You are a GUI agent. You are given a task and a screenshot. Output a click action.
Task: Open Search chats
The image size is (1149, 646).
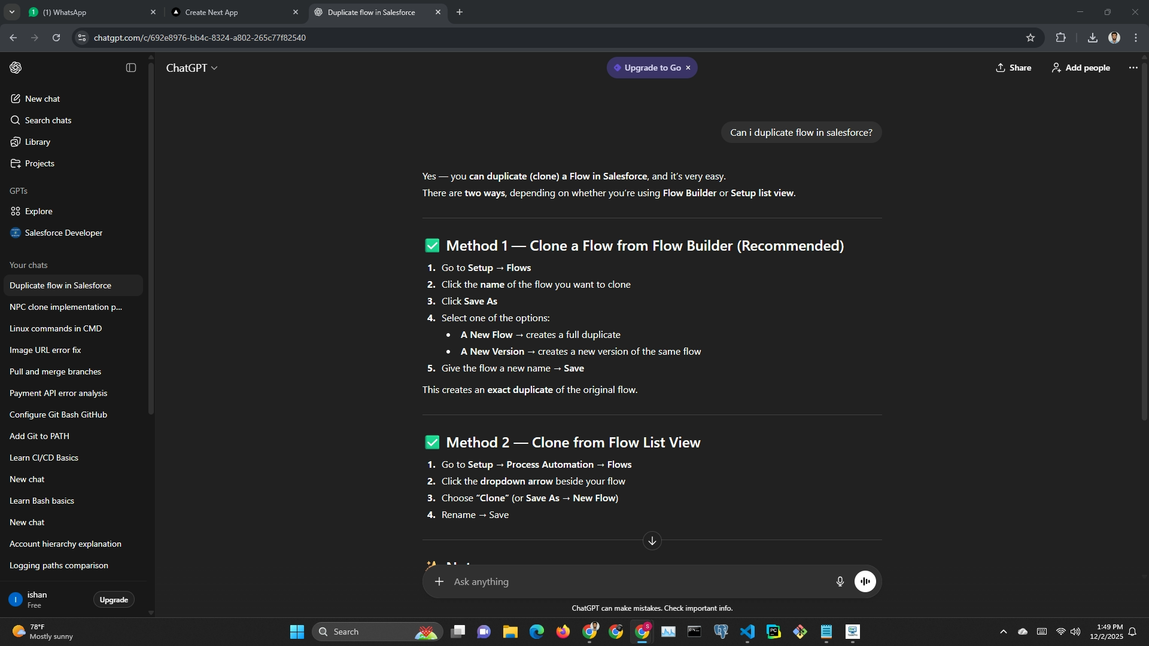tap(48, 120)
